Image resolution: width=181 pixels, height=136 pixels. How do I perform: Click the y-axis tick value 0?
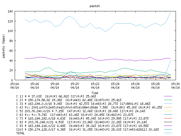point(12,80)
